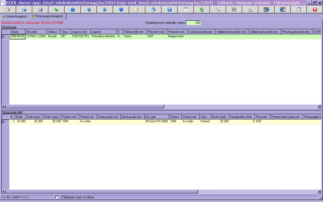Switch to the Számla böngésző tab

click(x=15, y=17)
